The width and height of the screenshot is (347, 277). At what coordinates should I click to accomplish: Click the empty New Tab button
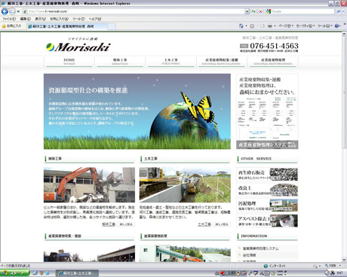[x=112, y=26]
